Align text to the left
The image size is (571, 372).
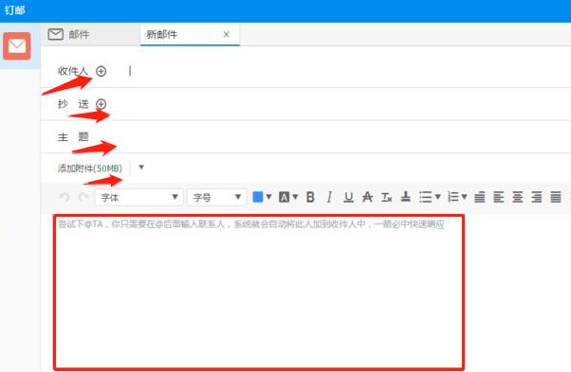coord(499,197)
